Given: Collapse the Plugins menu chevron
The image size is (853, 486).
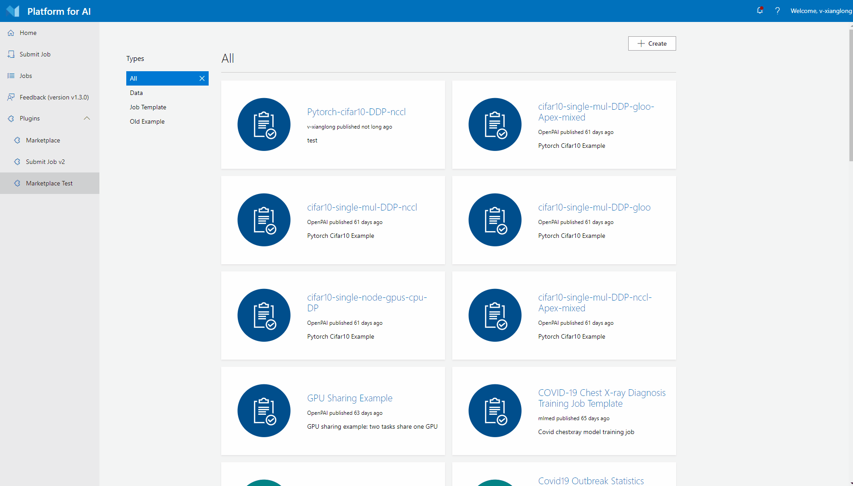Looking at the screenshot, I should click(x=87, y=118).
